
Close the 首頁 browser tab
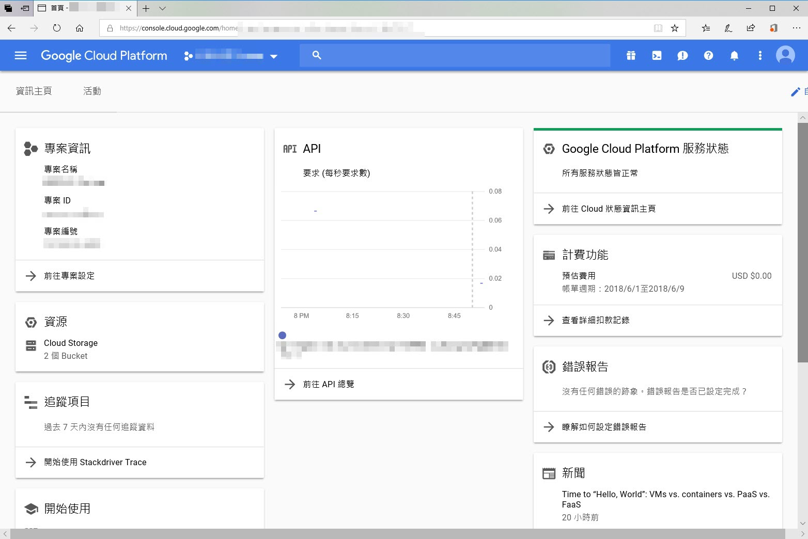129,8
